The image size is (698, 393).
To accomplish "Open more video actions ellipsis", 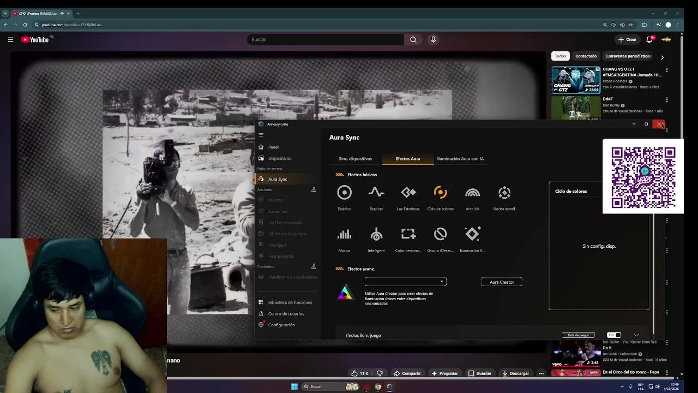I will 541,373.
